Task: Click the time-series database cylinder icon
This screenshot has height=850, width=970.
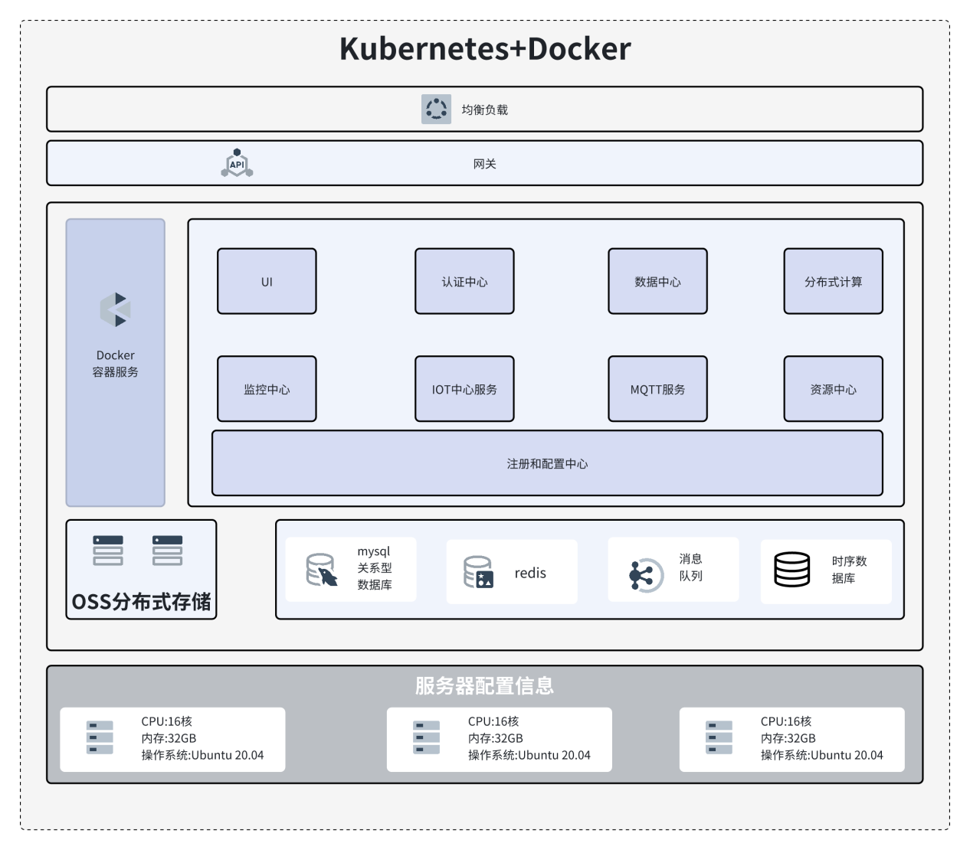Action: point(791,569)
